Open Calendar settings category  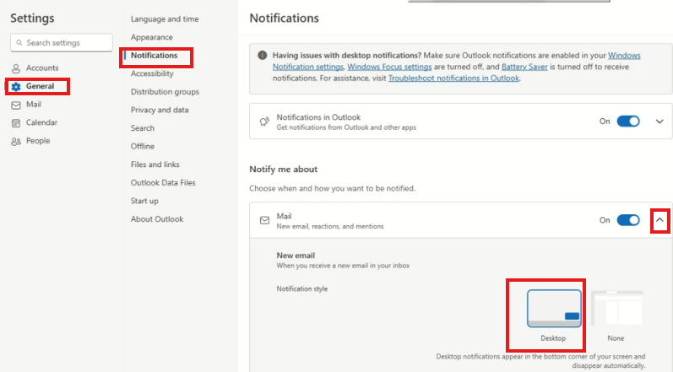pos(41,122)
